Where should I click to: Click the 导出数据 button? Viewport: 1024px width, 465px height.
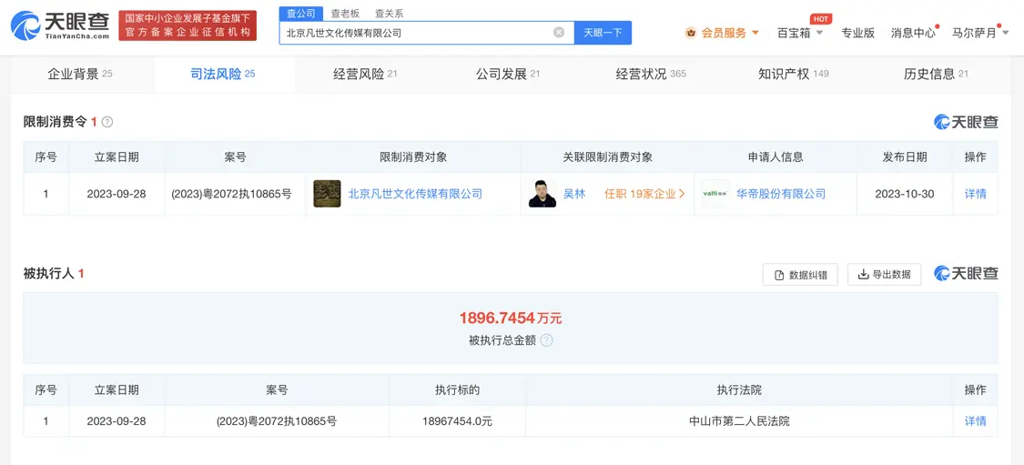point(884,275)
